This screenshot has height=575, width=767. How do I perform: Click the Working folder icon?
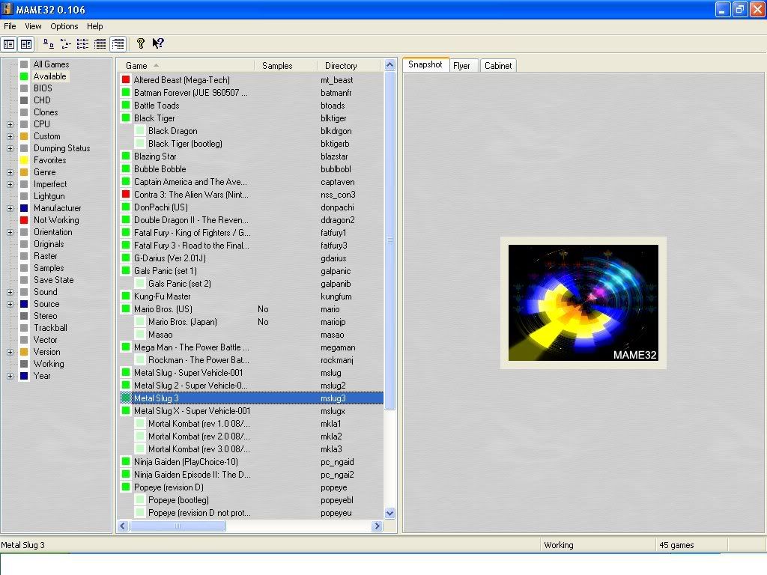[23, 364]
